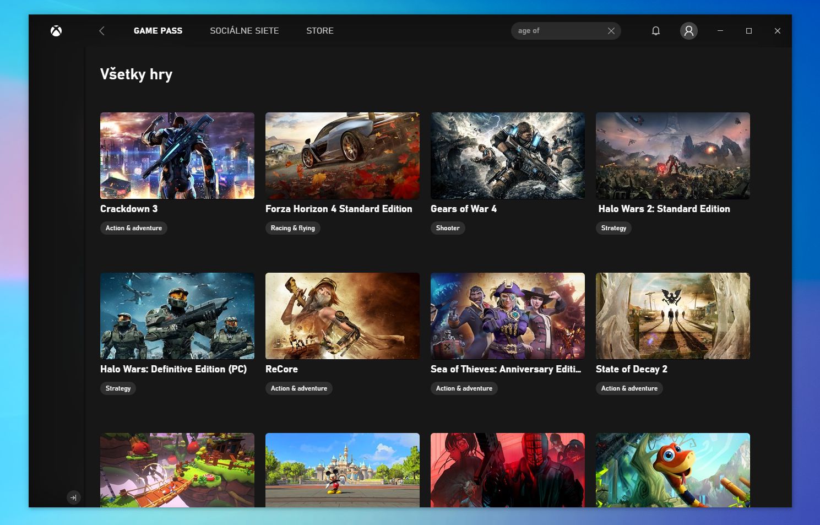The width and height of the screenshot is (820, 525).
Task: Open the Sea of Thieves cover art
Action: (508, 316)
